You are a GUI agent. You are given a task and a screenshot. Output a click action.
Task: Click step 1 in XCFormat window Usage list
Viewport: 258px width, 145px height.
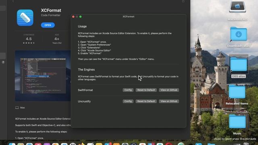tap(92, 42)
